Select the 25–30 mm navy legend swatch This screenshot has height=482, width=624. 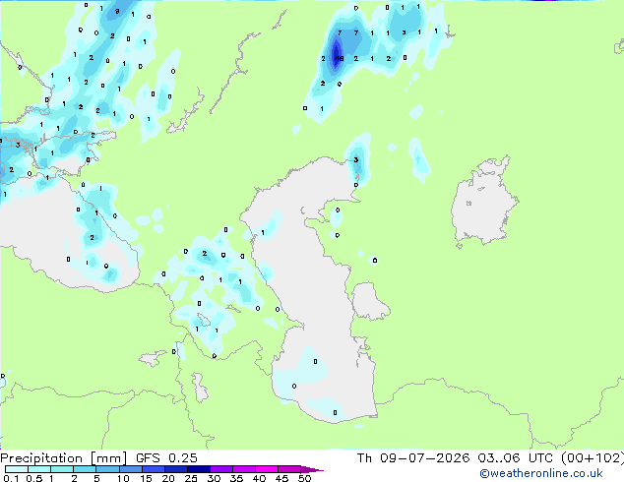tap(198, 469)
